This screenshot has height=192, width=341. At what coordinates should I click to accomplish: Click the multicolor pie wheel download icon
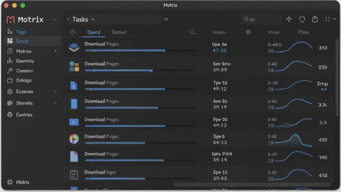(74, 139)
